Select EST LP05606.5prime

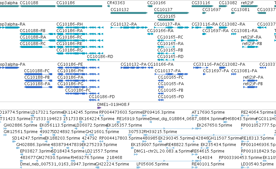pyautogui.click(x=152, y=164)
